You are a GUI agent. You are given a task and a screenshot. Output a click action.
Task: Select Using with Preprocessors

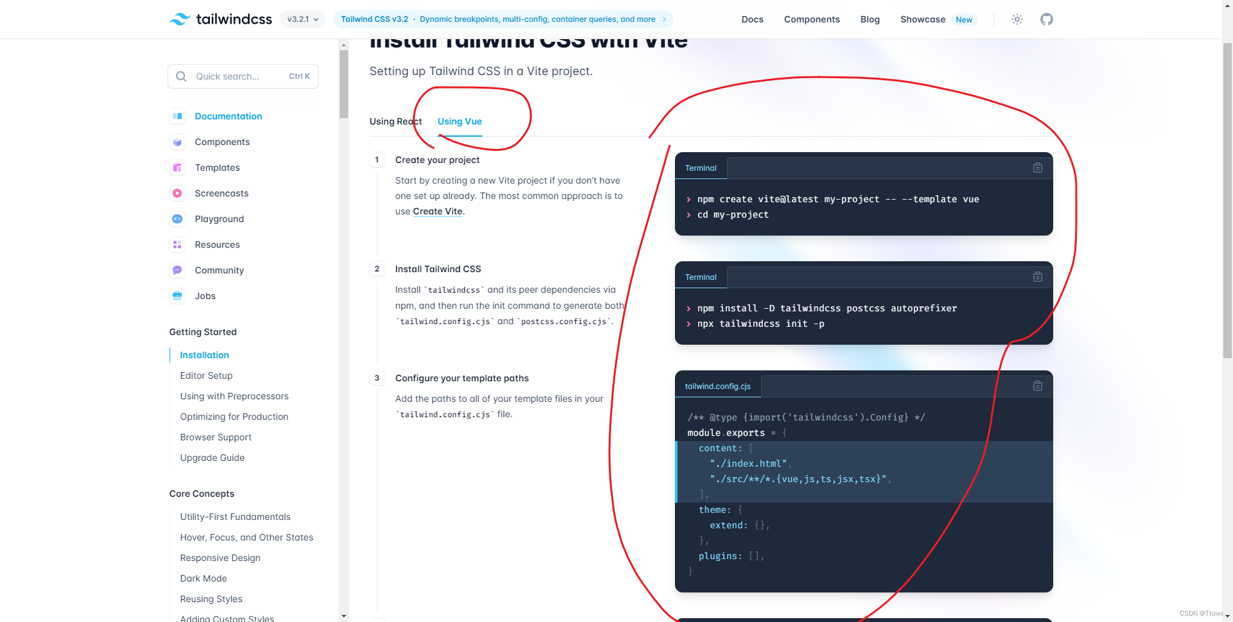(x=234, y=396)
